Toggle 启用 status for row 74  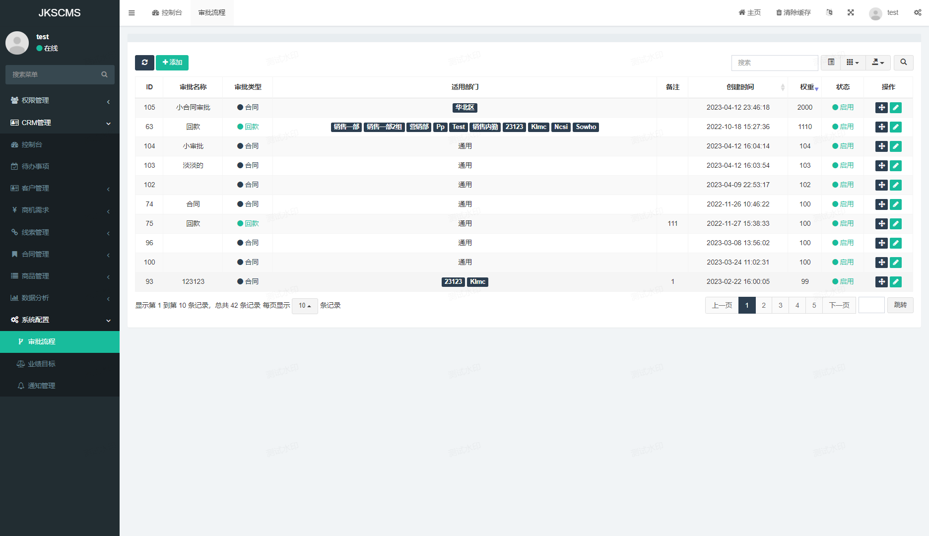click(x=843, y=204)
